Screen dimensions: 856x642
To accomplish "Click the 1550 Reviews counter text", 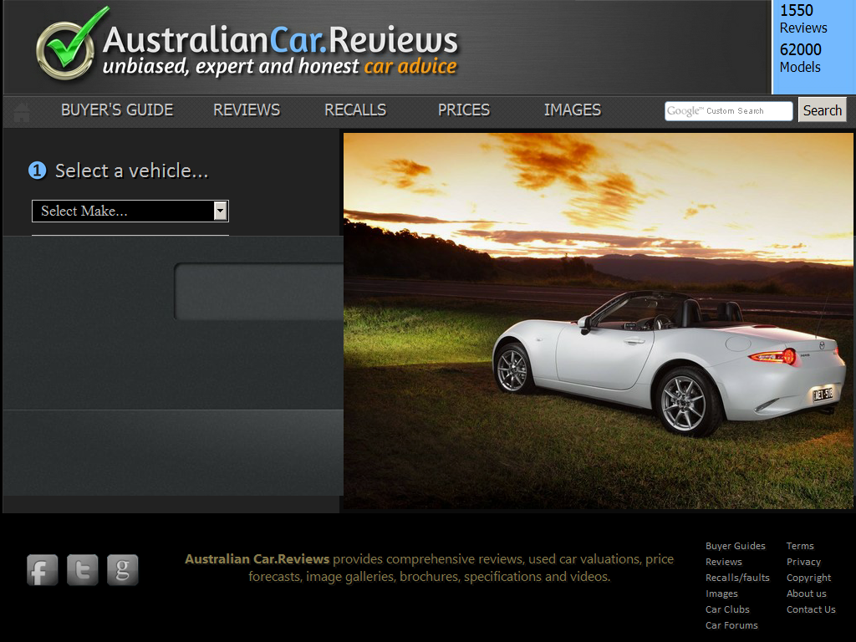I will [803, 19].
